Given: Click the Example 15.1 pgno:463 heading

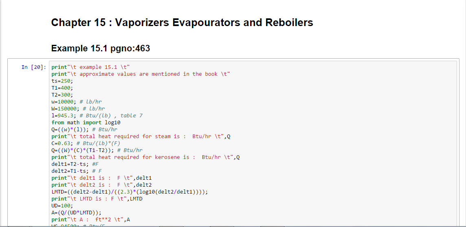Looking at the screenshot, I should (x=101, y=48).
